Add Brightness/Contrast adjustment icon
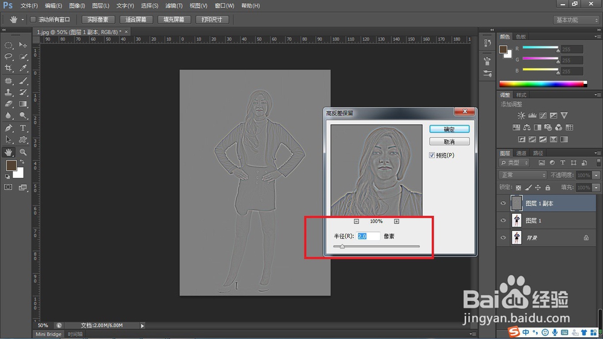 click(x=521, y=115)
